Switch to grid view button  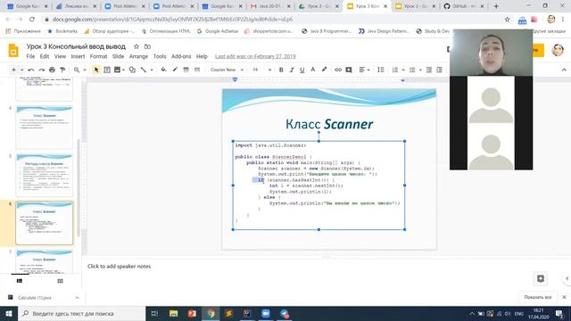click(x=60, y=281)
